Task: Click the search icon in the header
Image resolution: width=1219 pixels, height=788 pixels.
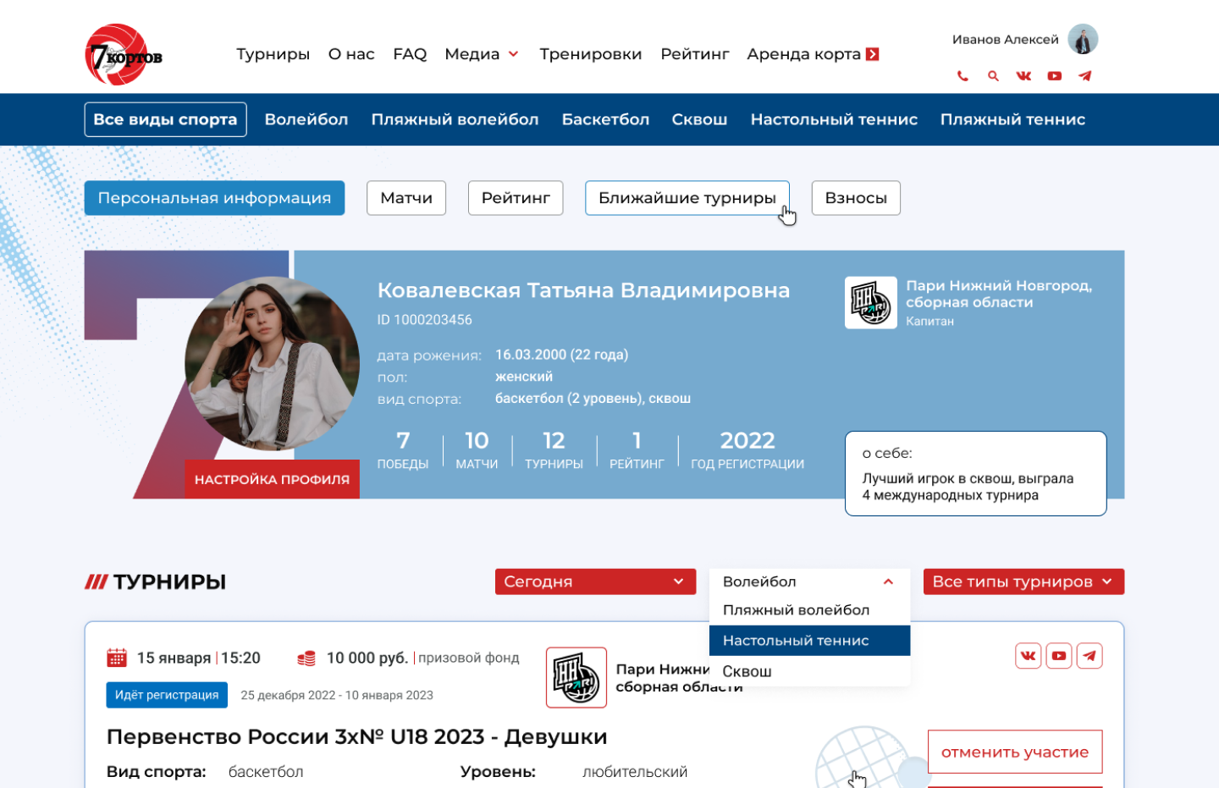Action: tap(992, 75)
